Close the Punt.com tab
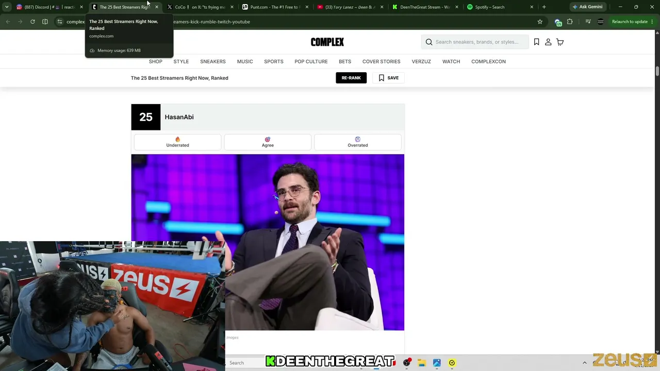Viewport: 660px width, 371px height. pos(307,7)
